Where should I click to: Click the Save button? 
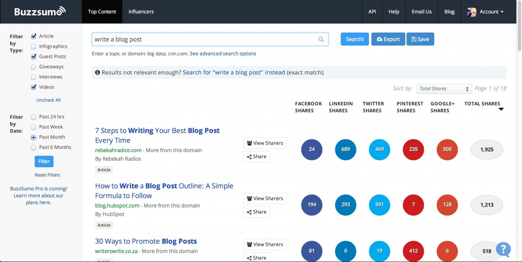click(x=420, y=39)
